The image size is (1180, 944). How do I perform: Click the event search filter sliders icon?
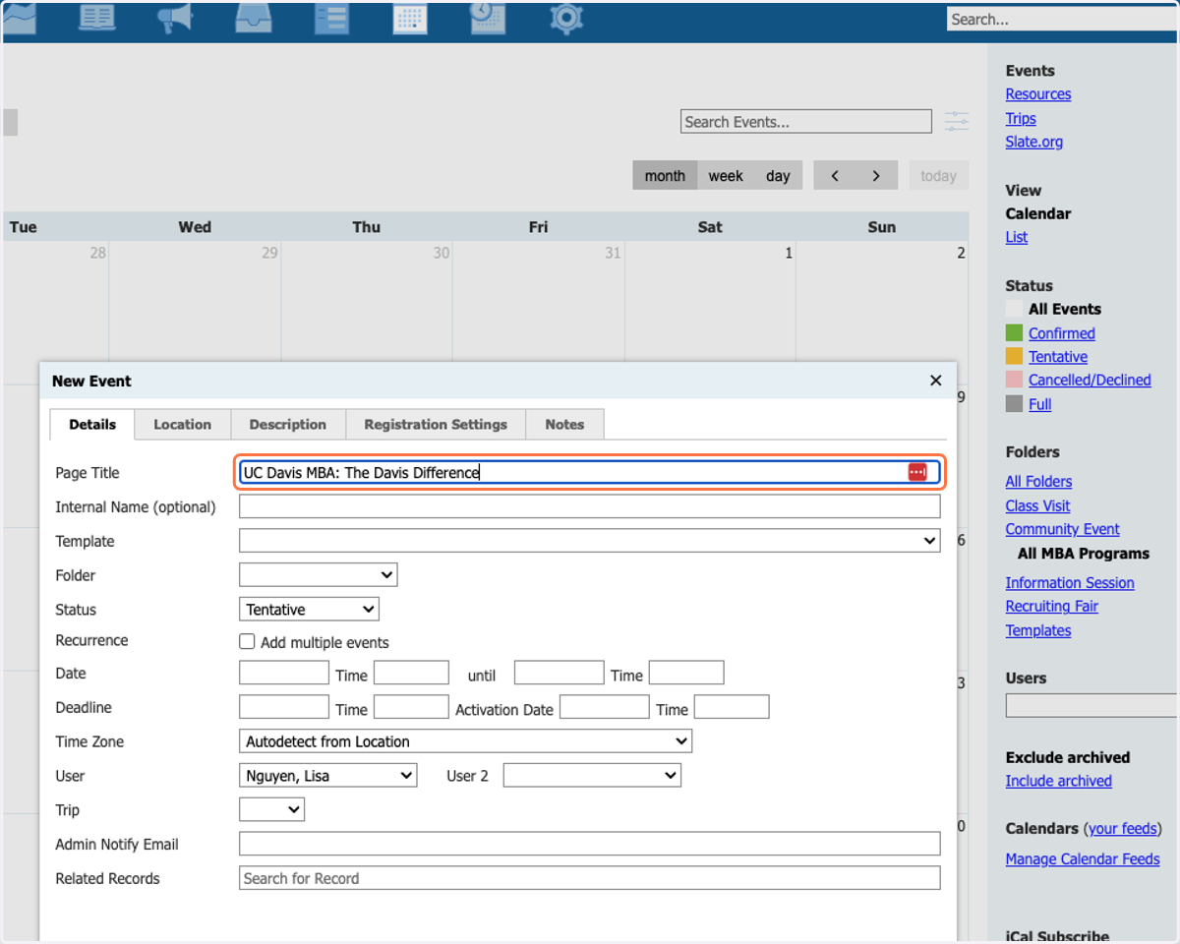coord(956,122)
